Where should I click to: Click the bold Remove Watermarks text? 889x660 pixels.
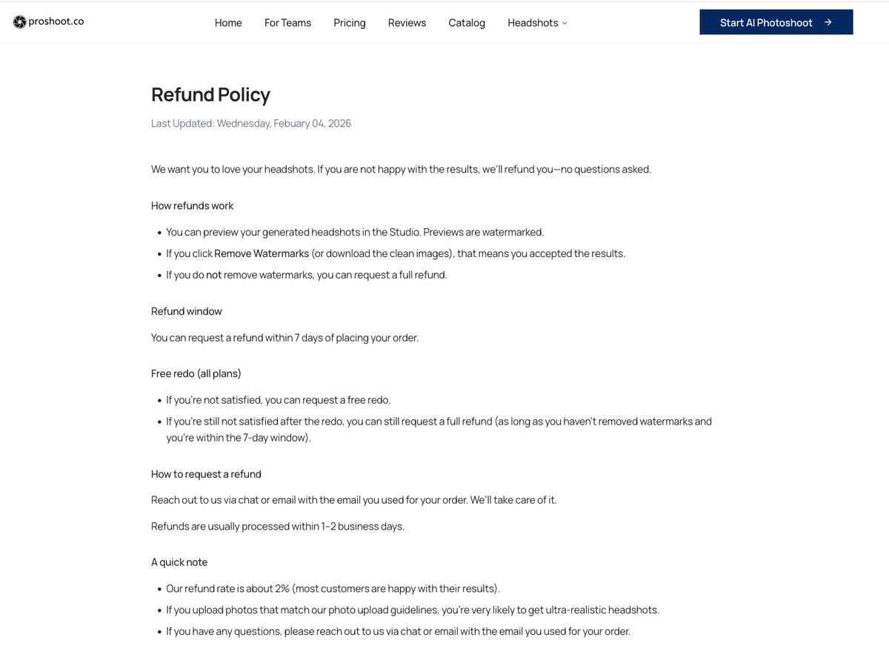261,253
